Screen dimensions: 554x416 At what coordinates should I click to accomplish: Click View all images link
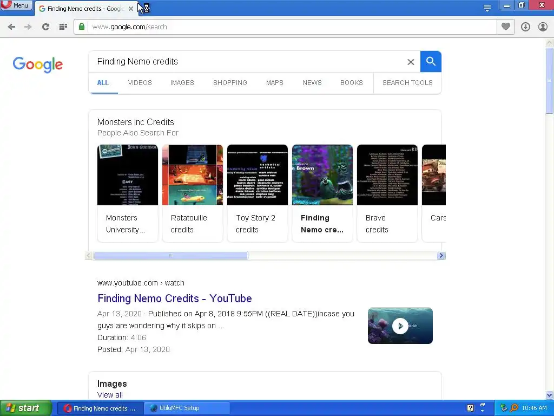pyautogui.click(x=110, y=395)
